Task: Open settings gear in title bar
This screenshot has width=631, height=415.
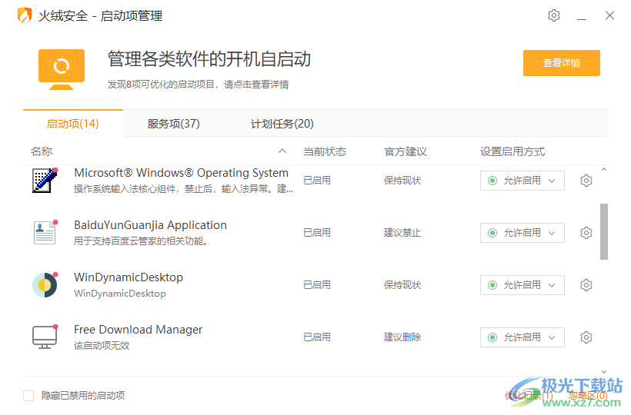Action: tap(554, 15)
